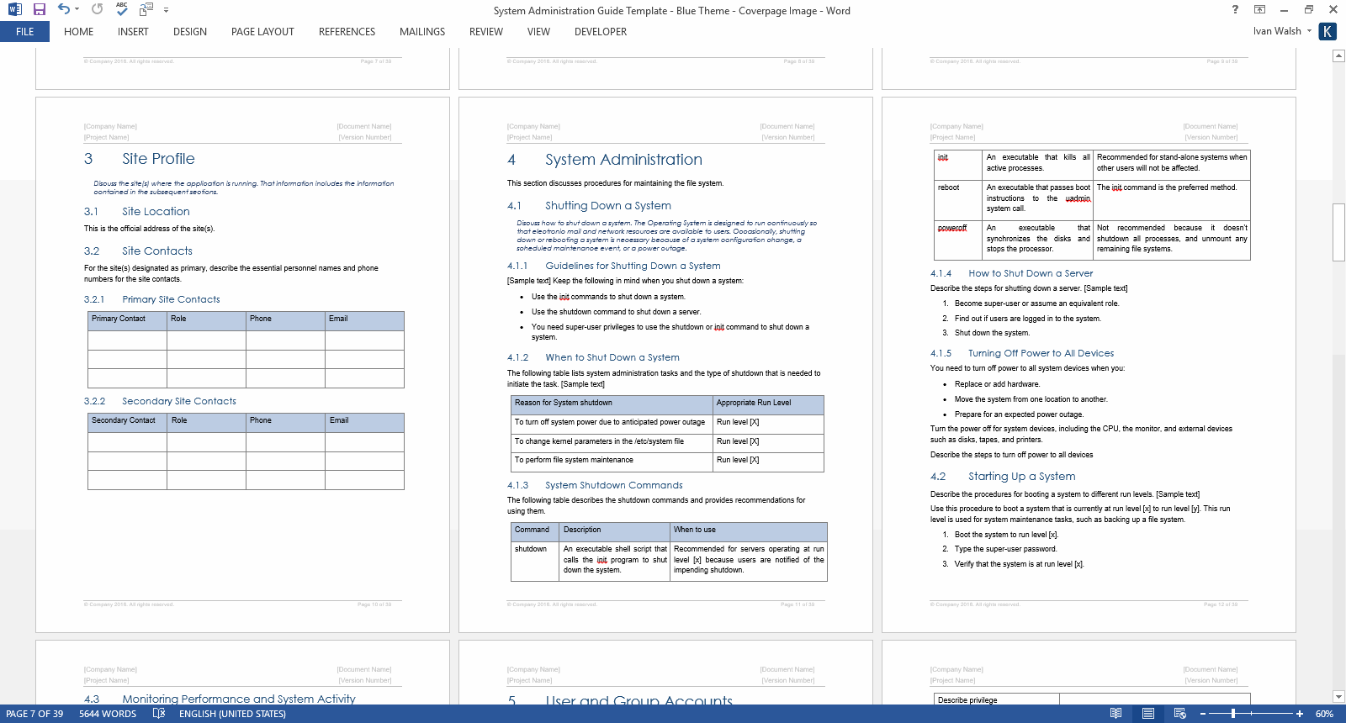
Task: Click 'Appropriate Run Level' header cell
Action: click(768, 404)
